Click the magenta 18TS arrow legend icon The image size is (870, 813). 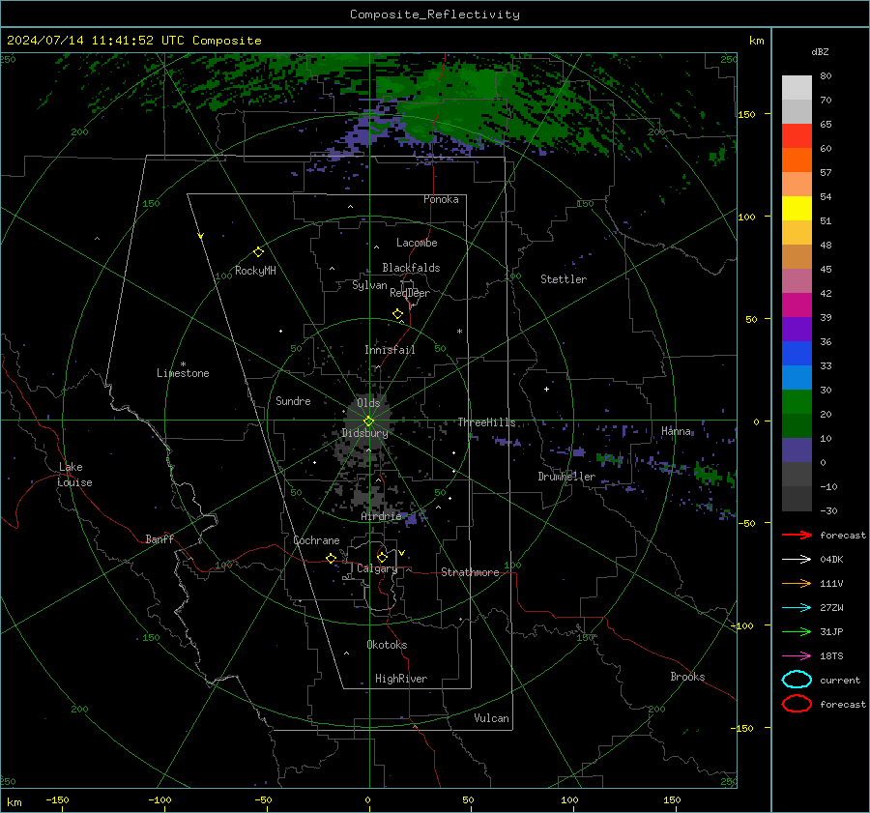[797, 656]
